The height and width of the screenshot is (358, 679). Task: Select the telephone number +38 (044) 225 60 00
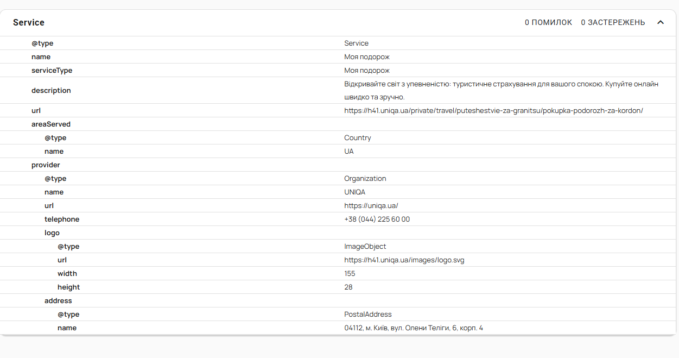[x=377, y=219]
